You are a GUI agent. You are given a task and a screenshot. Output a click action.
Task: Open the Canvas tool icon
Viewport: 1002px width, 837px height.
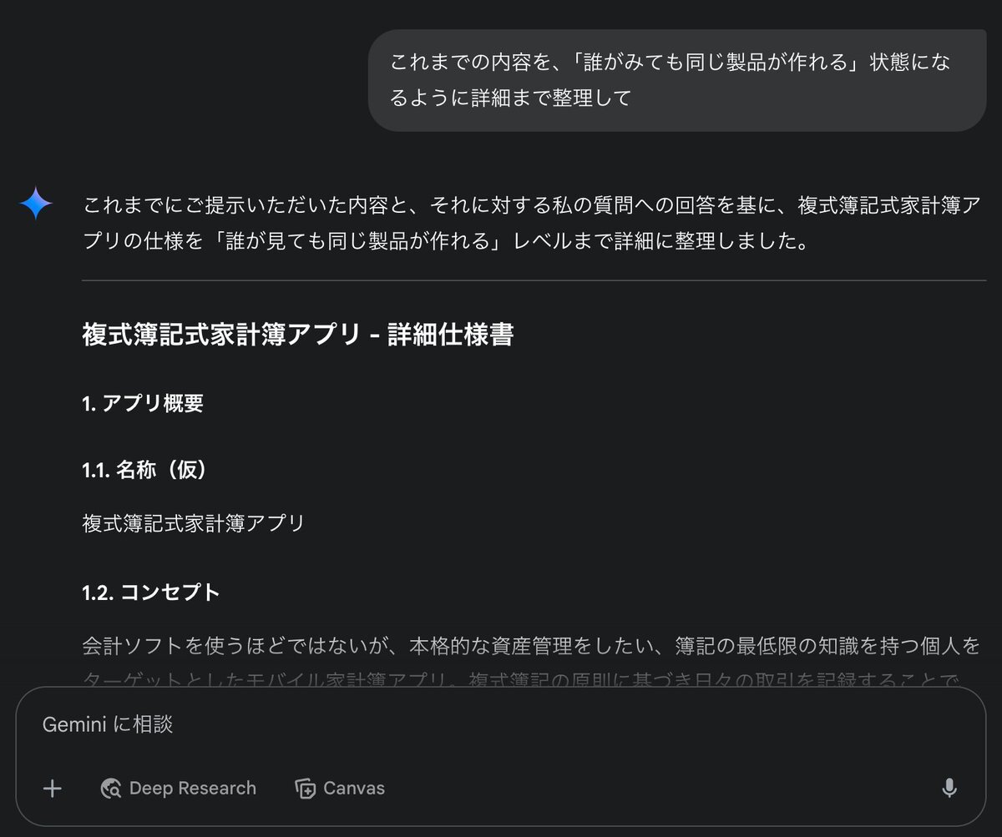pos(306,789)
